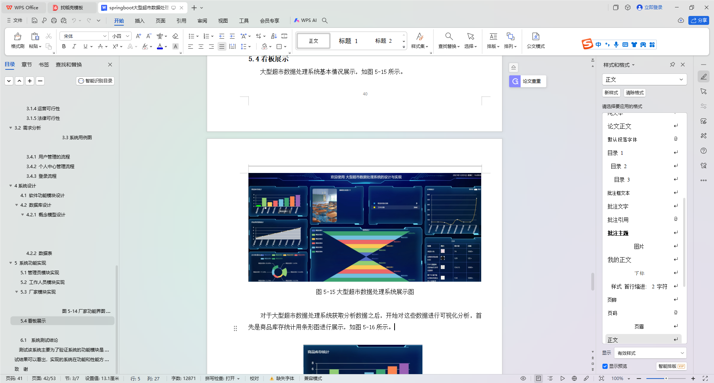Click WPS AI search magnifier icon
The image size is (714, 383).
coord(325,20)
